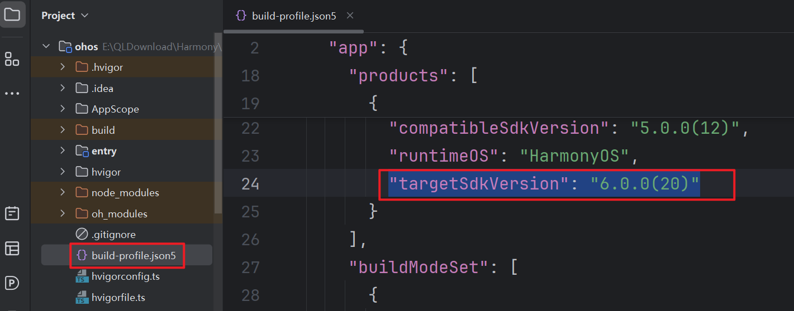
Task: Click the build folder icon
Action: click(82, 130)
